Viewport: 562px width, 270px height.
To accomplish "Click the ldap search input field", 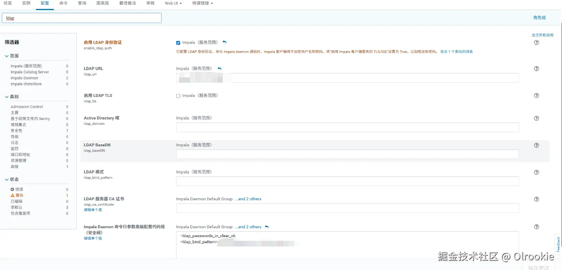I will pos(82,18).
